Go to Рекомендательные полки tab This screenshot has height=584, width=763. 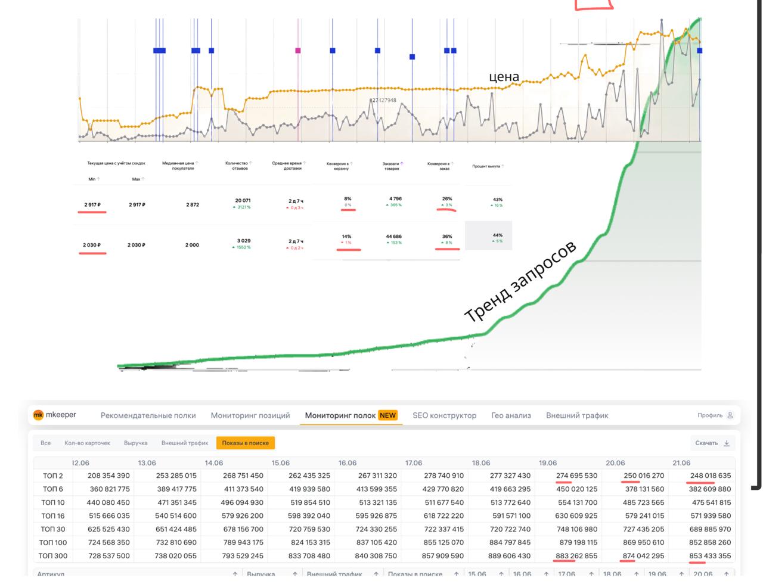tap(148, 415)
